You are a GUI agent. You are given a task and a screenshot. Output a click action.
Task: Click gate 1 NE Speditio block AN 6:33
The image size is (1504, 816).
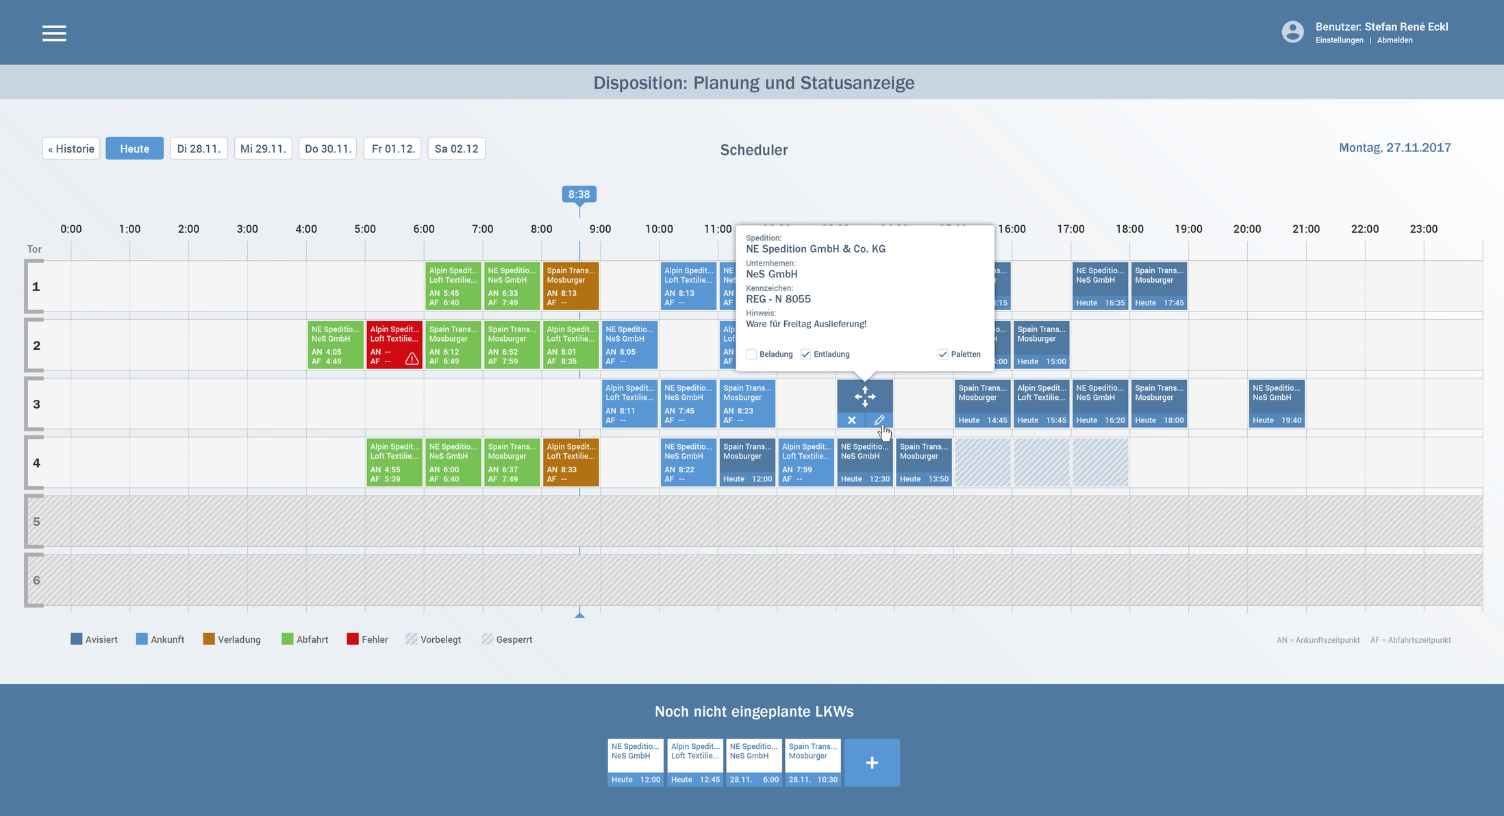pyautogui.click(x=512, y=286)
